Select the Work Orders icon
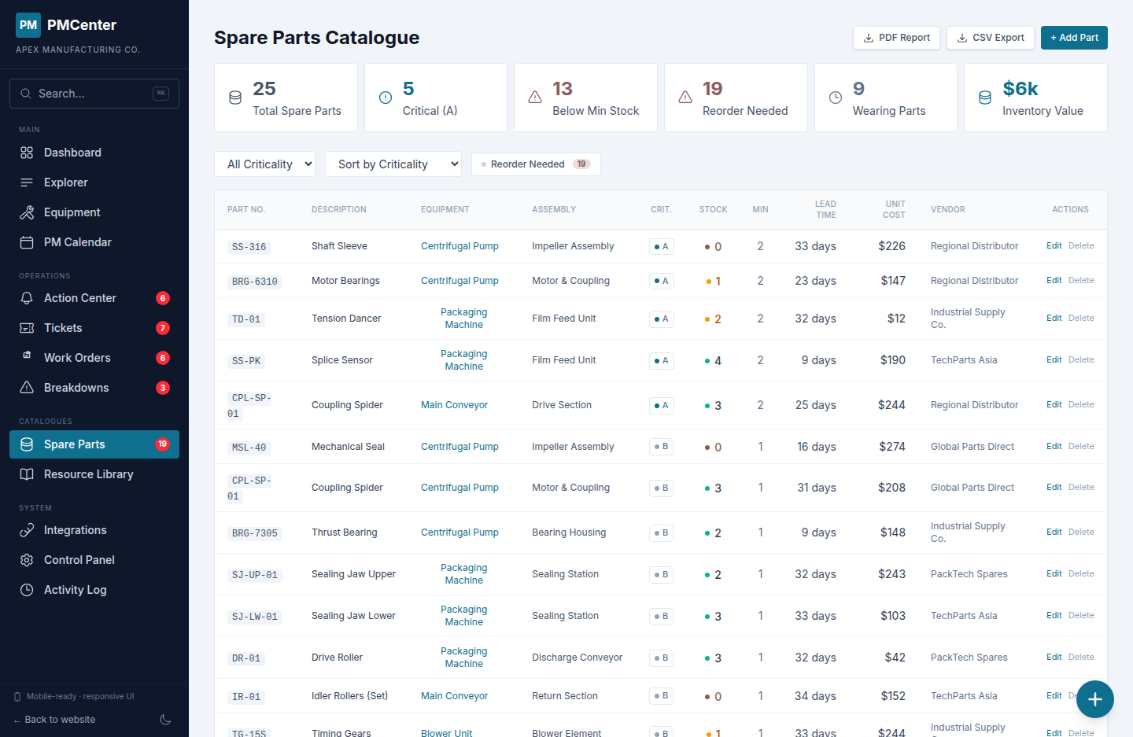This screenshot has height=737, width=1133. [x=26, y=357]
